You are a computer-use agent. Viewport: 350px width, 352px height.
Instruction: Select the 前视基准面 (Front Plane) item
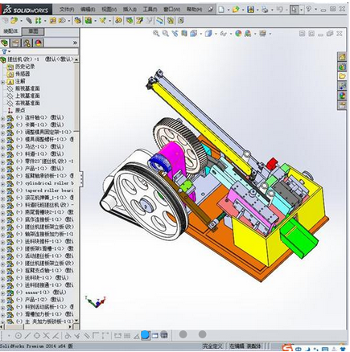pos(27,88)
